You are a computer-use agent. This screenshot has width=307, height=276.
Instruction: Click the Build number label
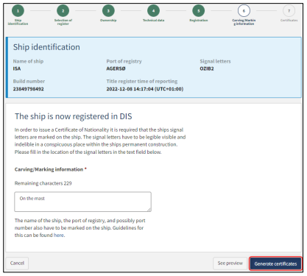tap(29, 81)
